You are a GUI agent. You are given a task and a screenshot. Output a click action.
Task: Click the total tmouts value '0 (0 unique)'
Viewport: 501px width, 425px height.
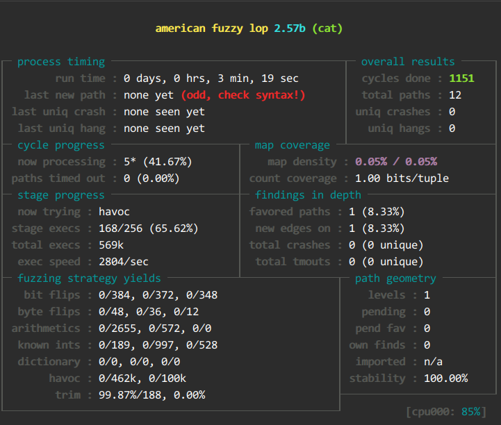tap(386, 262)
